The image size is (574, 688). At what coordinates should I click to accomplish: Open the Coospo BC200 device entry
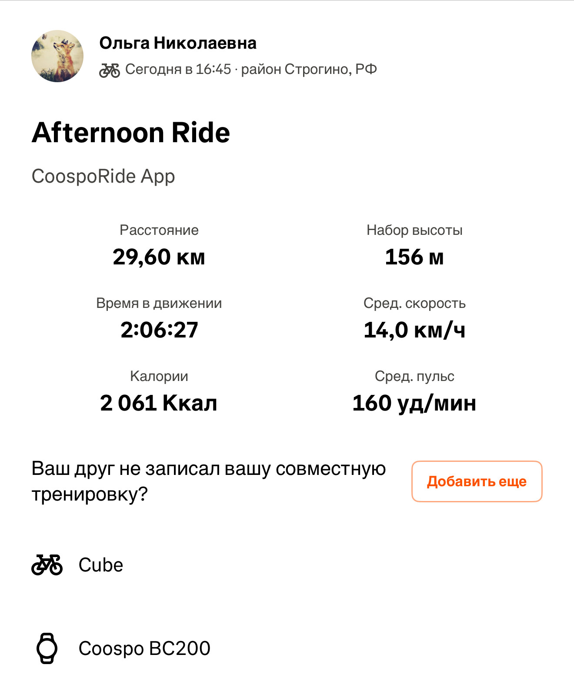point(144,648)
